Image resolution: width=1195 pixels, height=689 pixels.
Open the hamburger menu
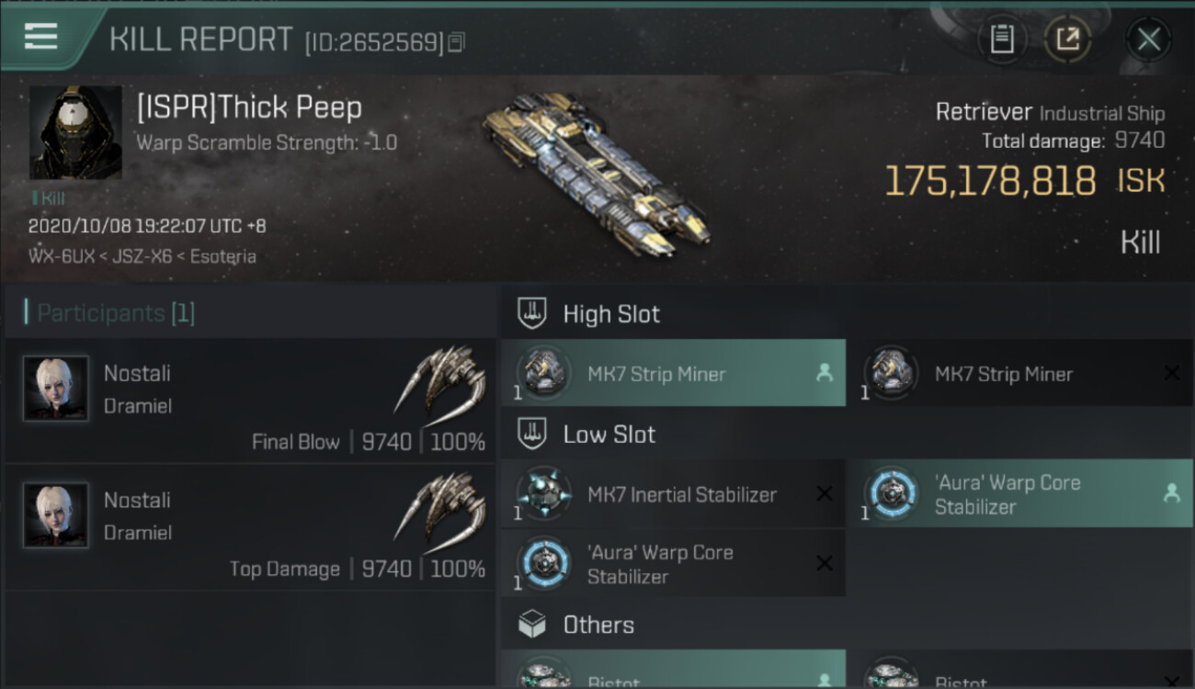pyautogui.click(x=41, y=37)
